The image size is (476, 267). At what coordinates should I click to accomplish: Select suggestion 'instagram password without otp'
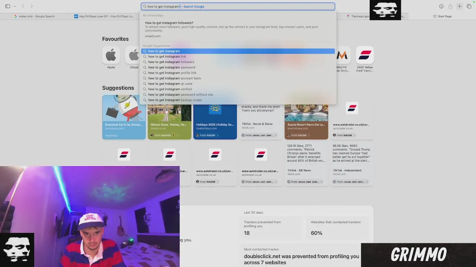point(238,95)
